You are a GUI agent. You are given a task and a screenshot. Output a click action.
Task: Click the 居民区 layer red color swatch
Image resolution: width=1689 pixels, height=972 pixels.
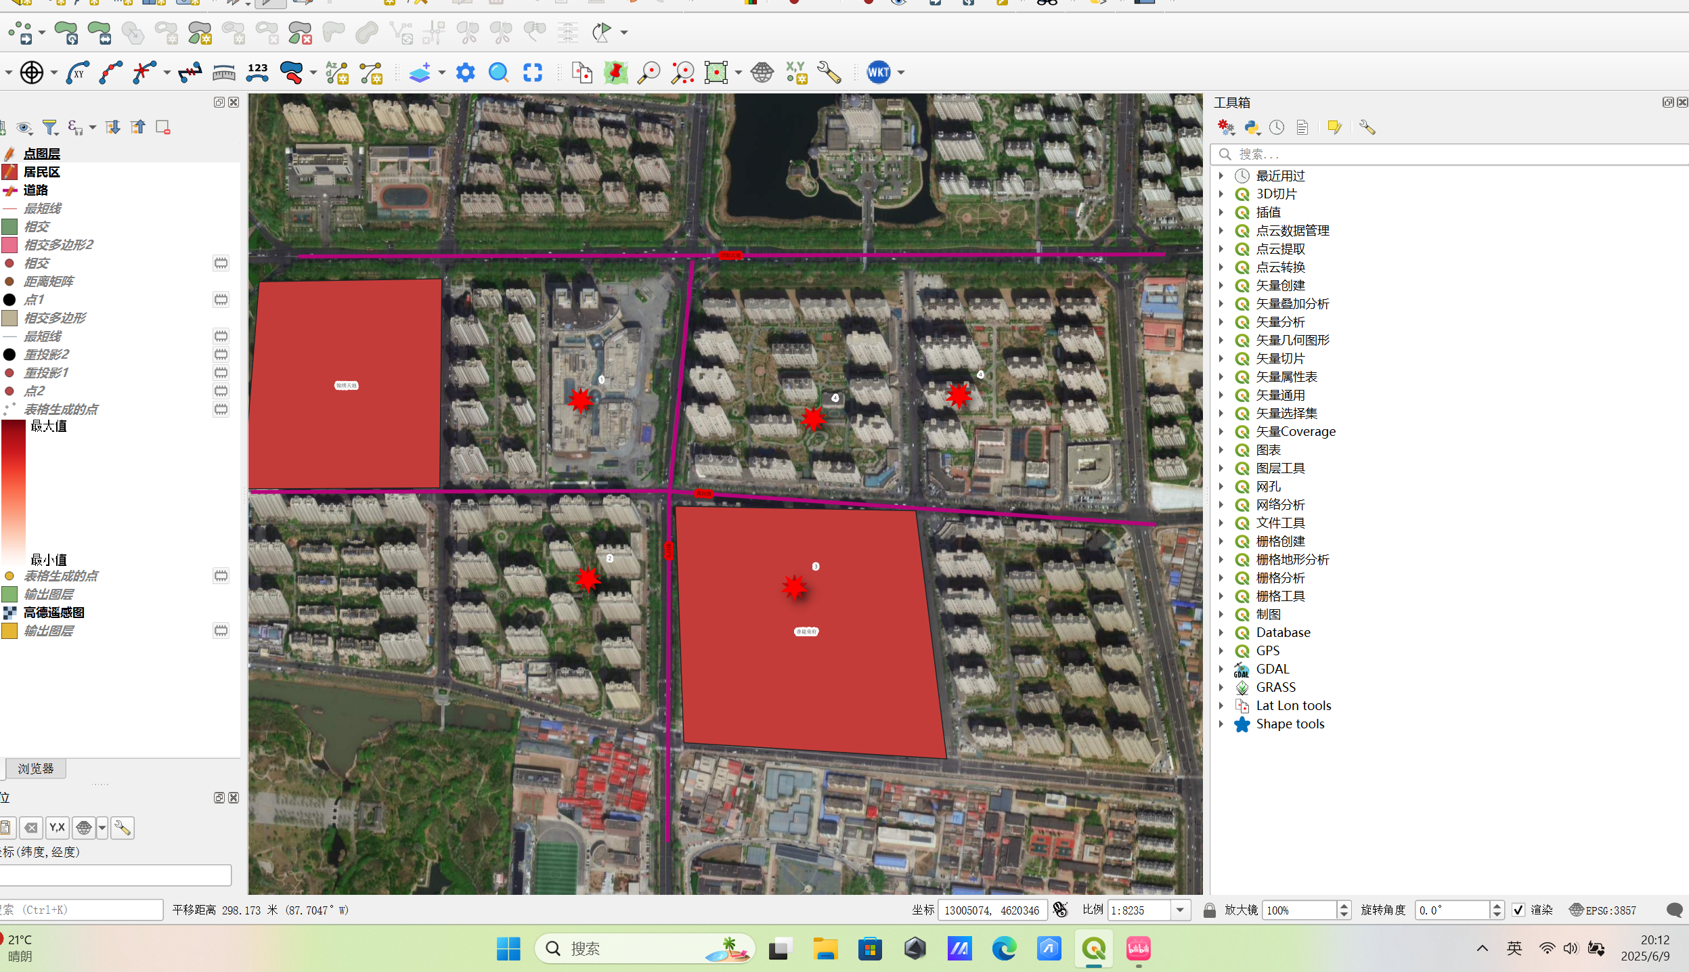click(x=9, y=172)
